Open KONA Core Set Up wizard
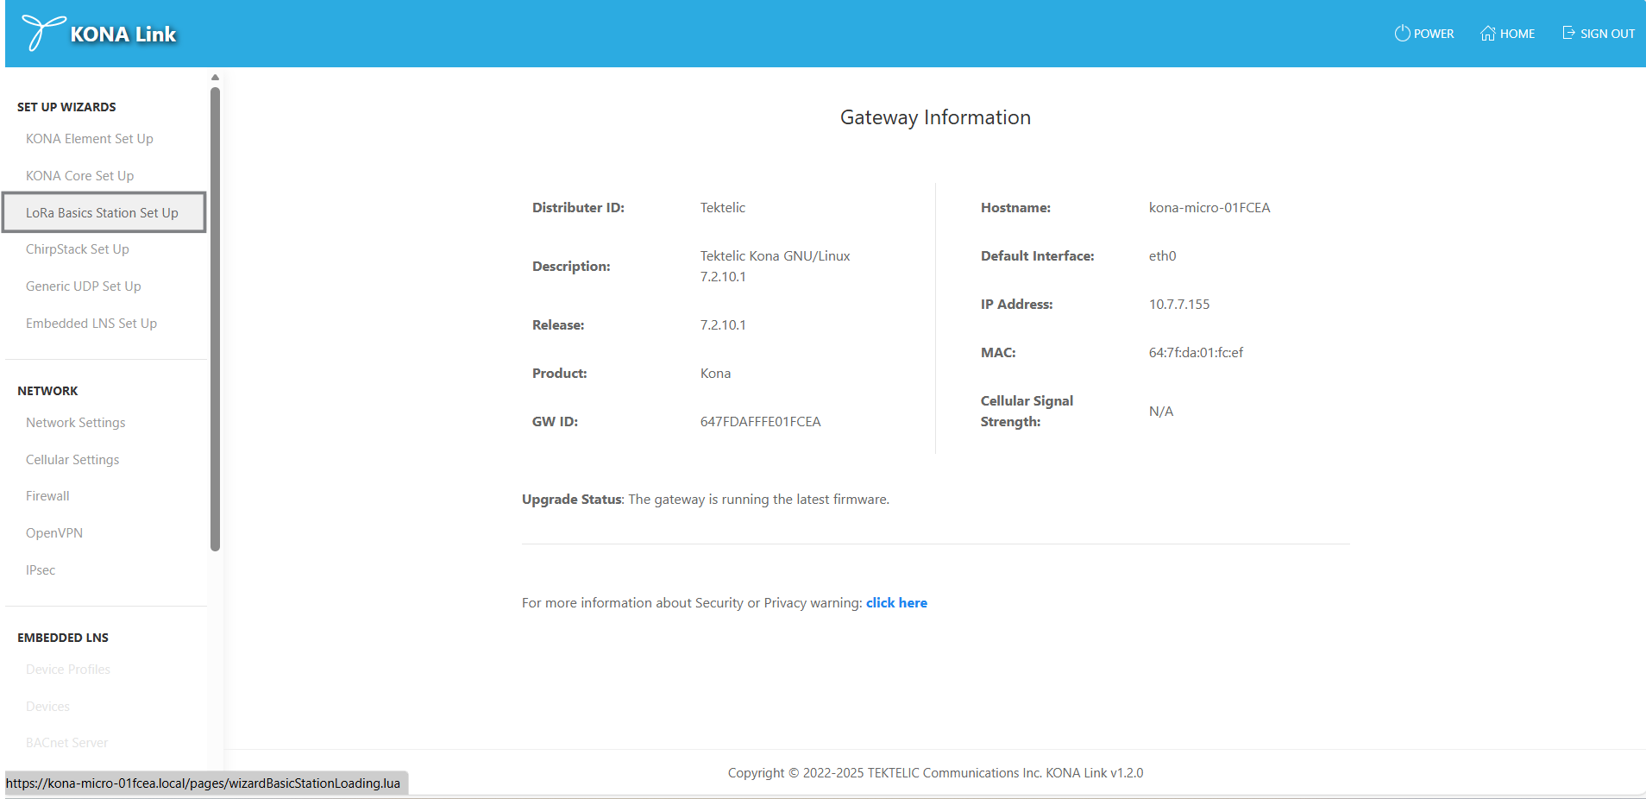Screen dimensions: 1646x799 pyautogui.click(x=79, y=176)
